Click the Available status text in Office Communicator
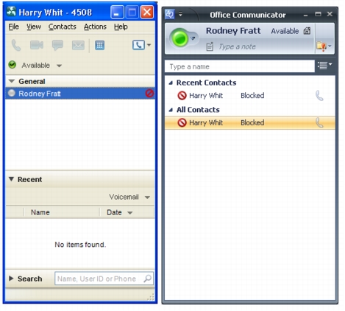345x311 pixels. pos(285,31)
